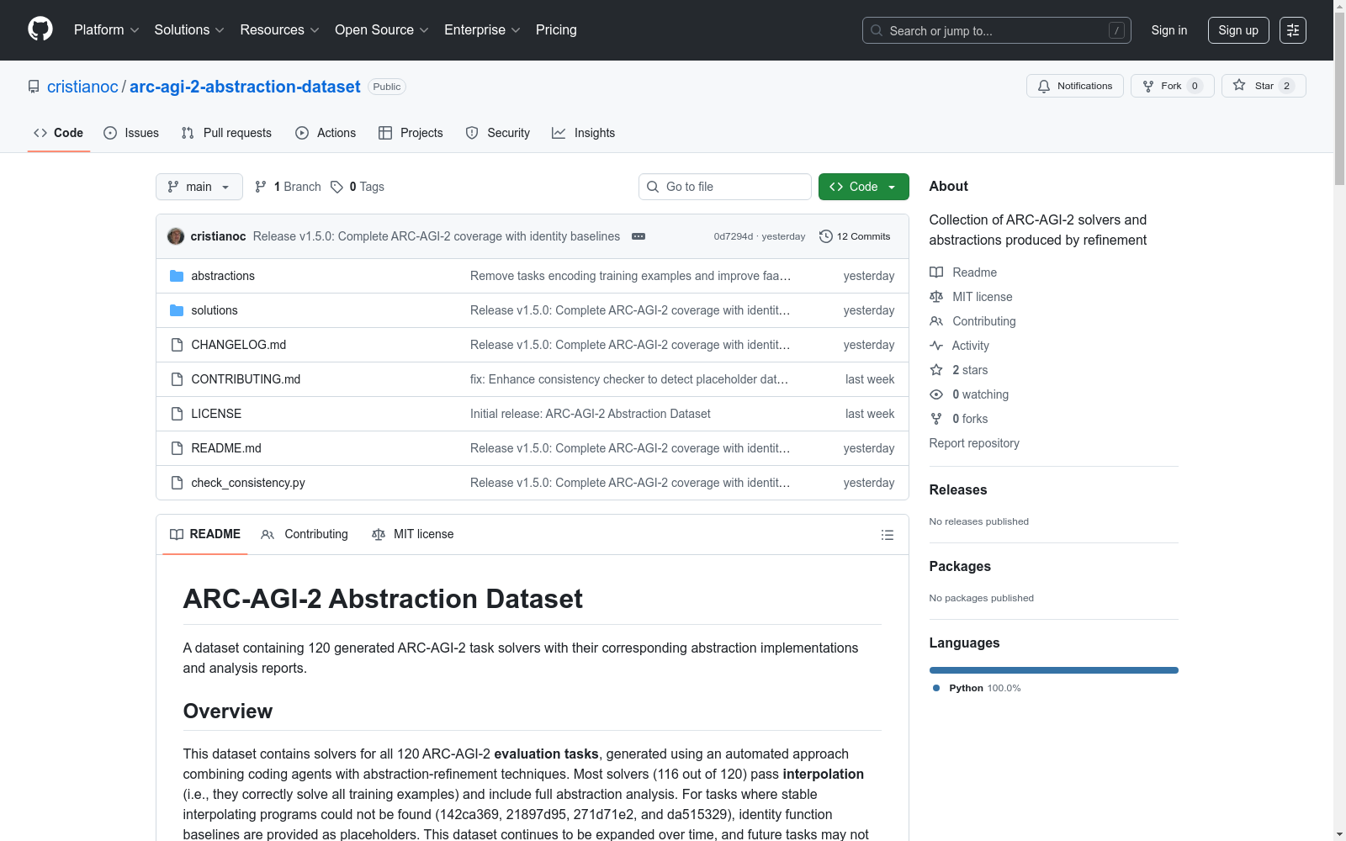Click the Sign up button
The width and height of the screenshot is (1346, 841).
tap(1238, 30)
